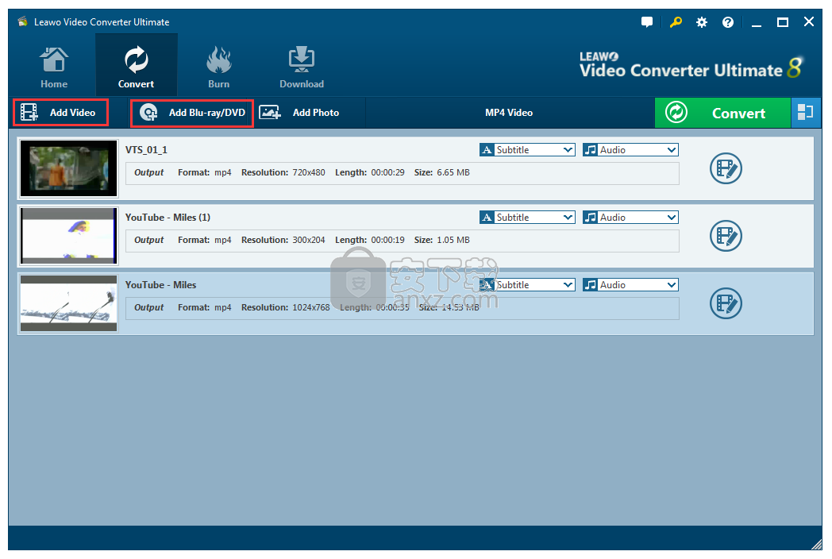
Task: Click Add Blu-ray/DVD button
Action: pos(192,113)
